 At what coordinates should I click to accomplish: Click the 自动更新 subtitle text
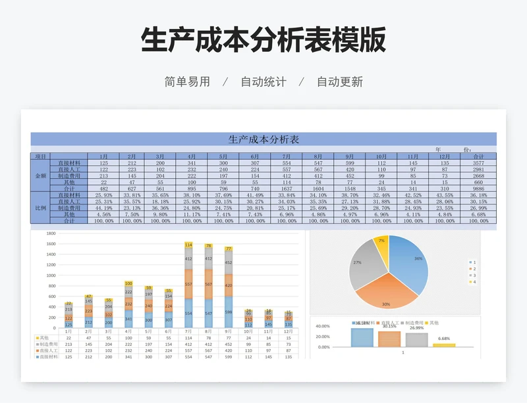(340, 82)
